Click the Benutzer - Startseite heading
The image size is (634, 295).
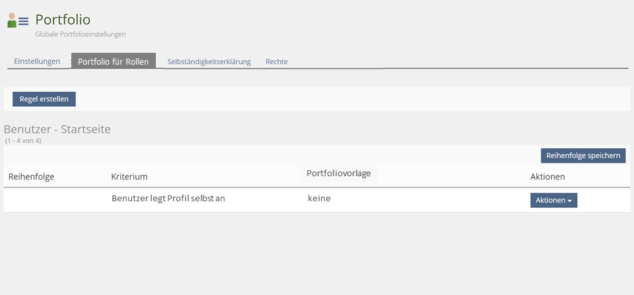click(x=57, y=129)
